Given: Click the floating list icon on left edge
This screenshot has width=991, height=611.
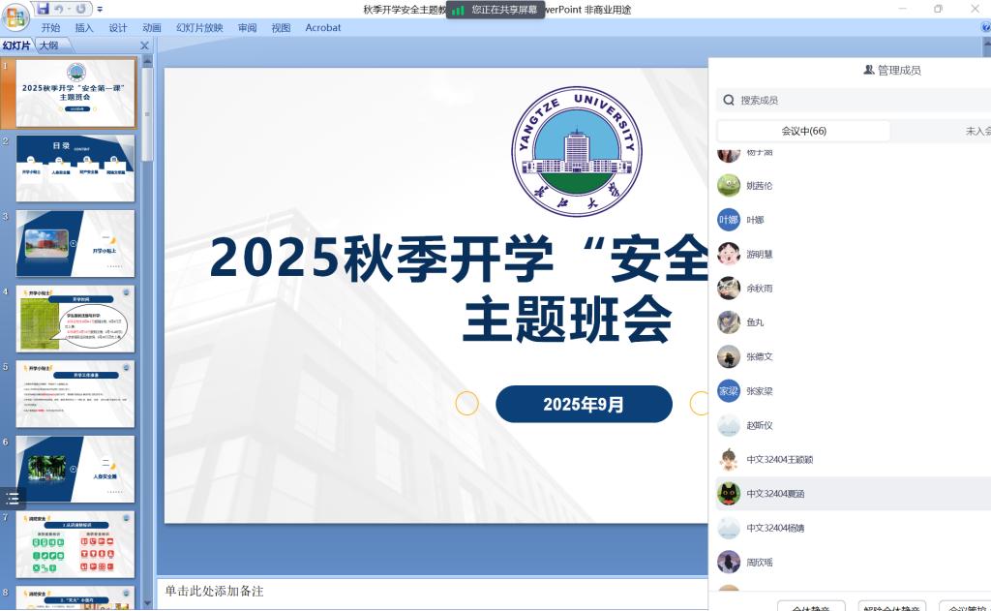Looking at the screenshot, I should pos(13,499).
